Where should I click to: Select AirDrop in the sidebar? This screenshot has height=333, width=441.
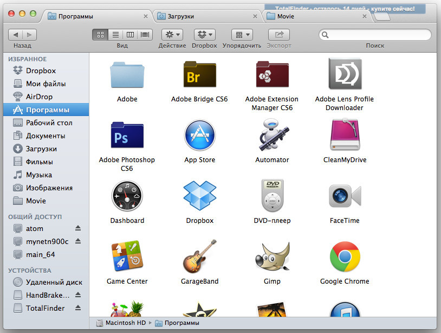(39, 97)
